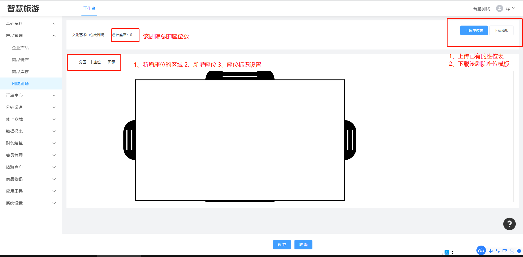This screenshot has height=257, width=523.
Task: Switch to the 工作台 tab
Action: pyautogui.click(x=89, y=8)
